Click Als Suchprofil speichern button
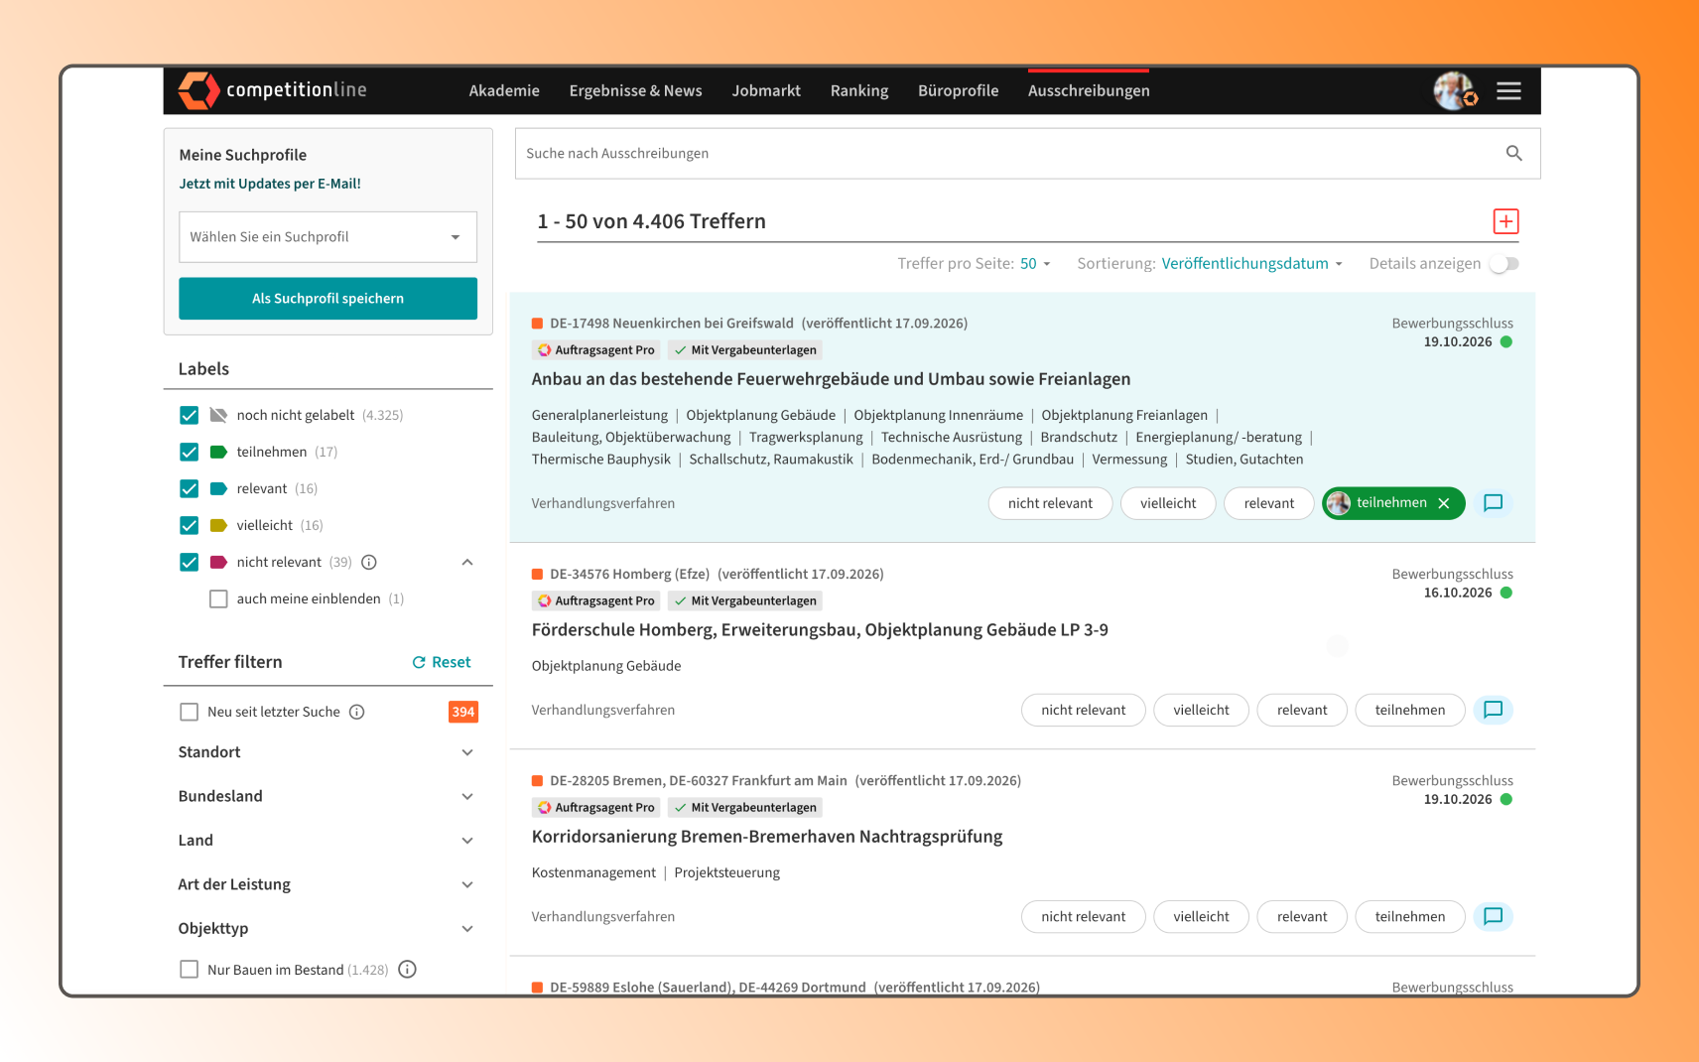 (327, 299)
